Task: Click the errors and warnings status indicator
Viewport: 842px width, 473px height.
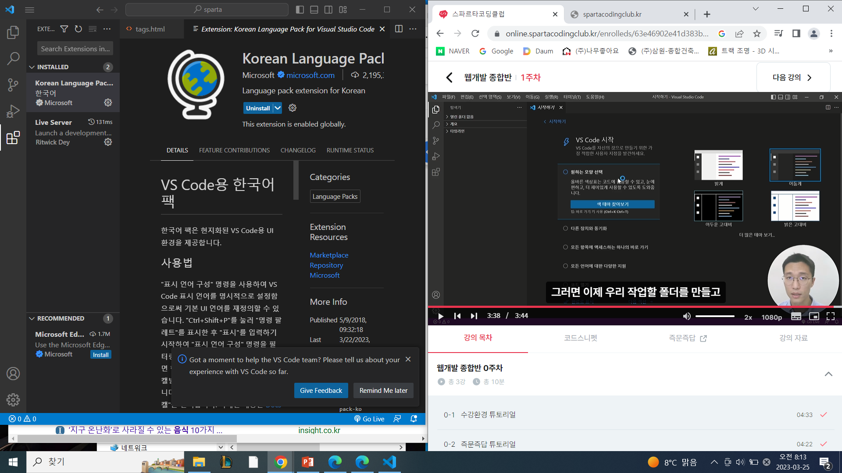Action: 22,419
